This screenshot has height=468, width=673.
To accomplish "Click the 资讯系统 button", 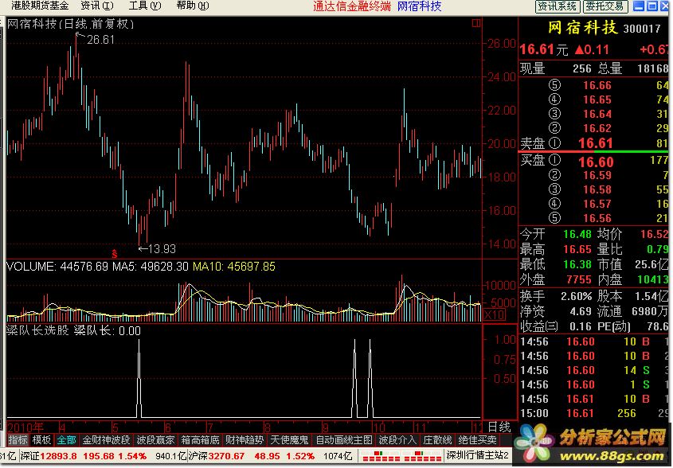I will [558, 6].
